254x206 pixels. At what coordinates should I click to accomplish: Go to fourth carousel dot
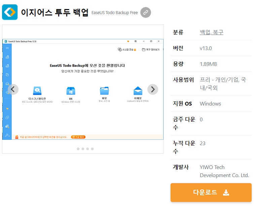tap(92, 149)
